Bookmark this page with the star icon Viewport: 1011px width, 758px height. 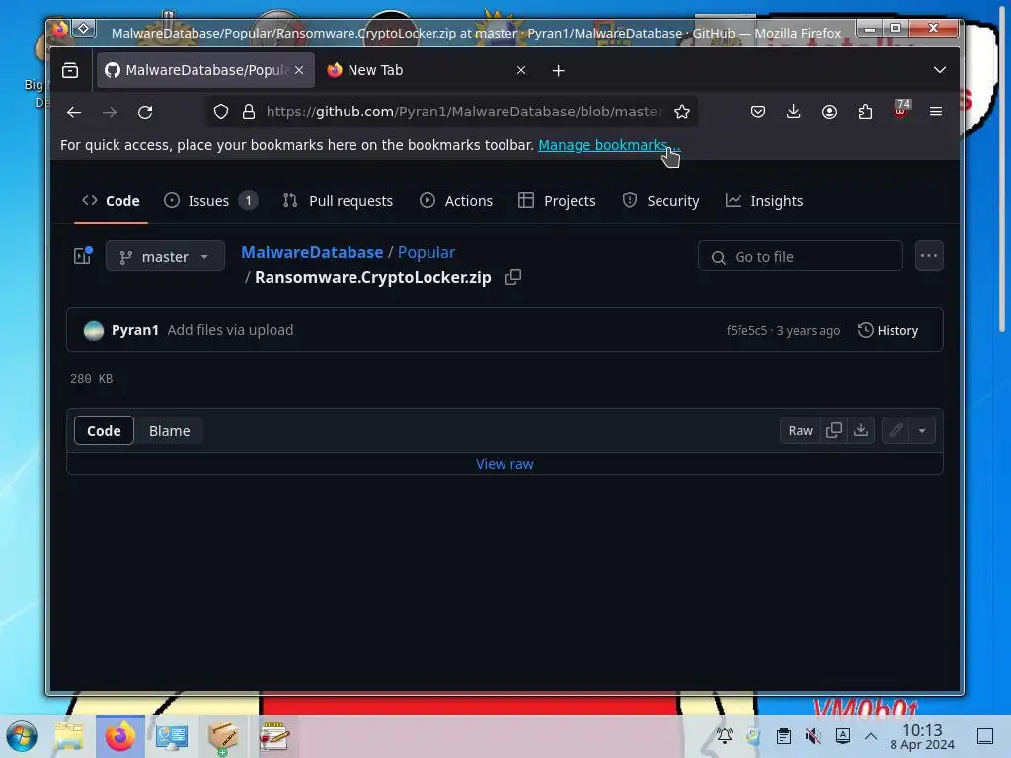point(682,112)
